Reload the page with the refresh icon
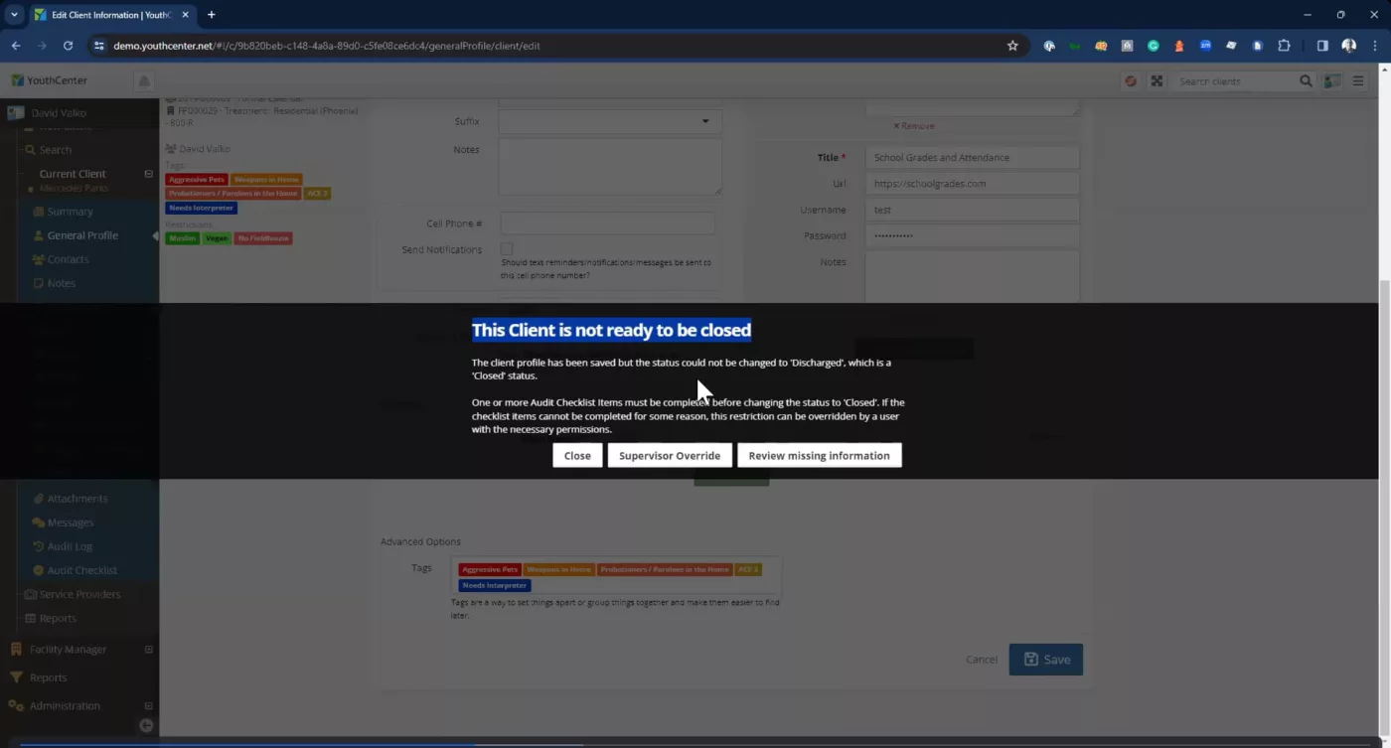Viewport: 1391px width, 748px height. pyautogui.click(x=68, y=46)
